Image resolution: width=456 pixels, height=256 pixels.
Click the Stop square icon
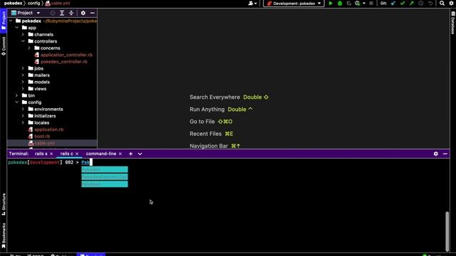click(371, 4)
